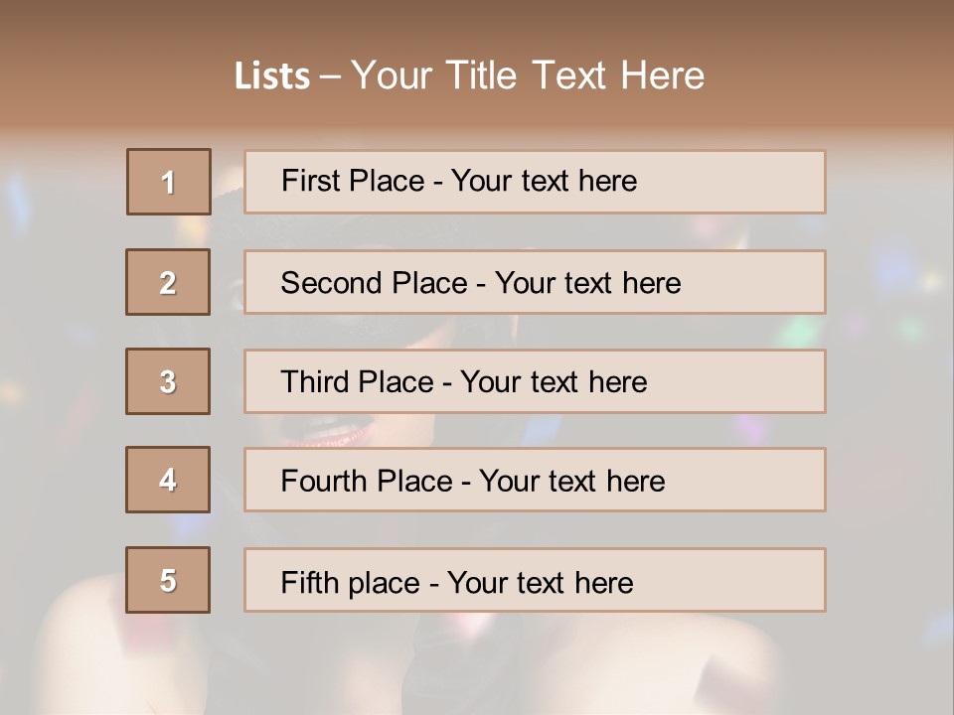Select the number 2 square

tap(168, 282)
